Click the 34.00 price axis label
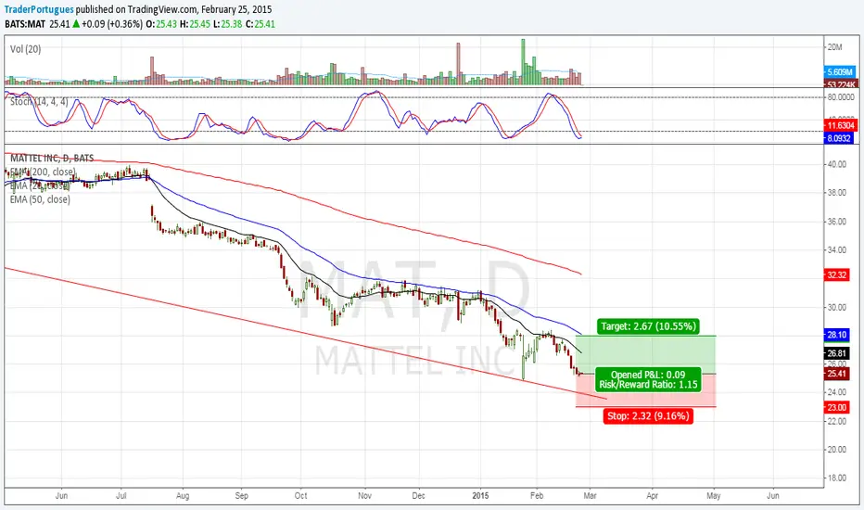The width and height of the screenshot is (864, 510). pos(836,250)
